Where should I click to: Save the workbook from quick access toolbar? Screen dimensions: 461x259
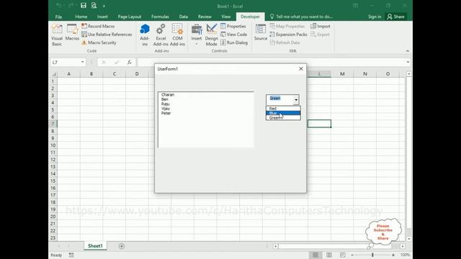click(x=84, y=6)
